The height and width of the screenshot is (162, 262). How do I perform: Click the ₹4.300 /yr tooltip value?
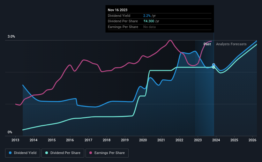tap(151, 21)
